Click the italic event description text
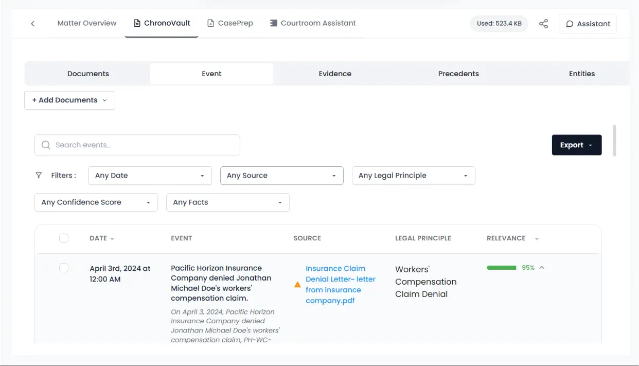This screenshot has width=639, height=366. click(x=225, y=326)
